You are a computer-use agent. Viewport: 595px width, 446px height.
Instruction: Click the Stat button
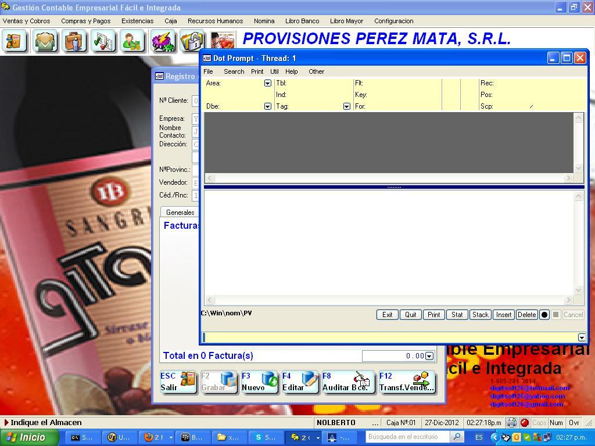pyautogui.click(x=457, y=315)
